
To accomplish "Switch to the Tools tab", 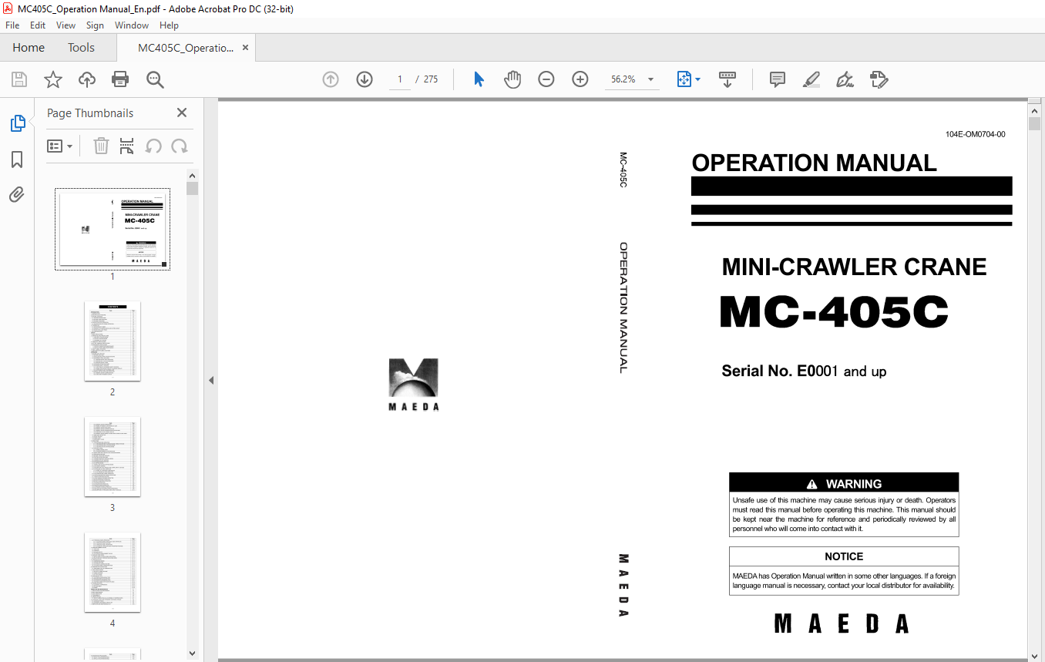I will click(81, 48).
